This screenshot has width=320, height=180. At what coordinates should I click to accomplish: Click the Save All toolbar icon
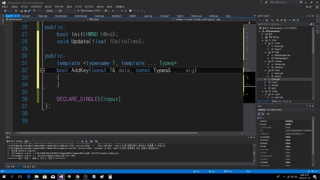click(29, 11)
